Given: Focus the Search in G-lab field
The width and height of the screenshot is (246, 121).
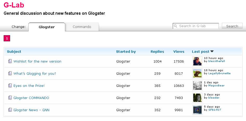Looking at the screenshot, I should point(196,26).
